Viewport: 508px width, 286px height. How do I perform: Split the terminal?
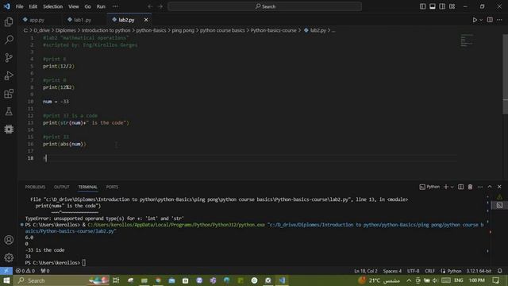(x=460, y=187)
